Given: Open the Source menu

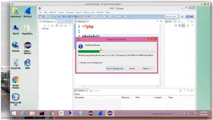Looking at the screenshot, I should click(x=61, y=12).
